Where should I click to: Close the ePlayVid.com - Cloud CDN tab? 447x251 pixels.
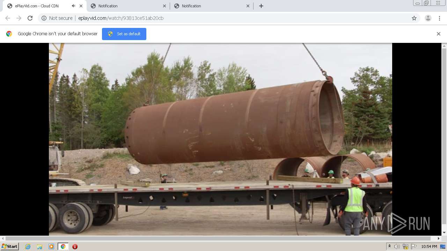tap(81, 6)
